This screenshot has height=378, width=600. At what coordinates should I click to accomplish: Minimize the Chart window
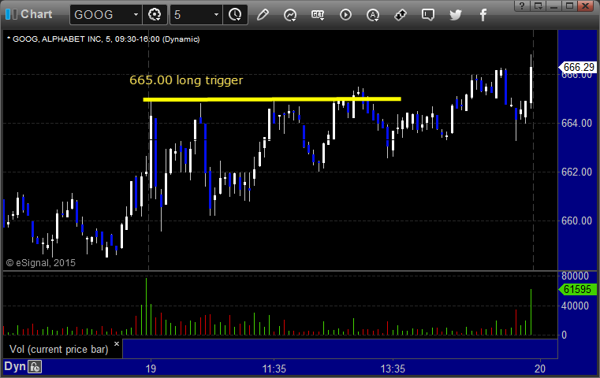[553, 6]
